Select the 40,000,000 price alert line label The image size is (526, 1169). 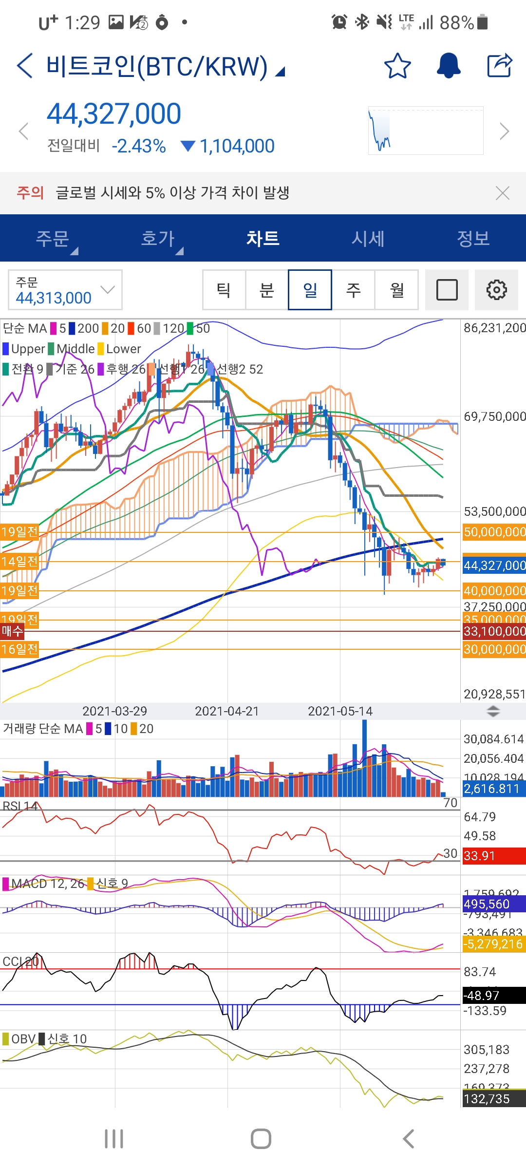[x=494, y=591]
